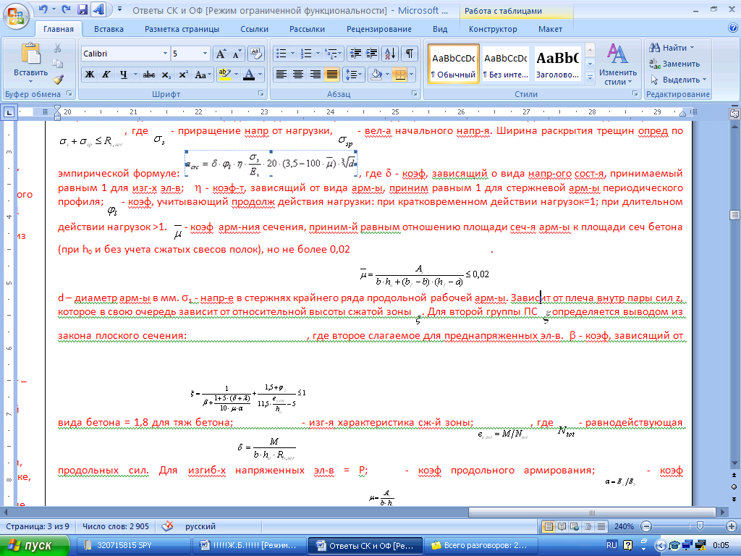Click the Copy icon in clipboard group
Viewport: 741px width, 556px height.
coord(58,64)
